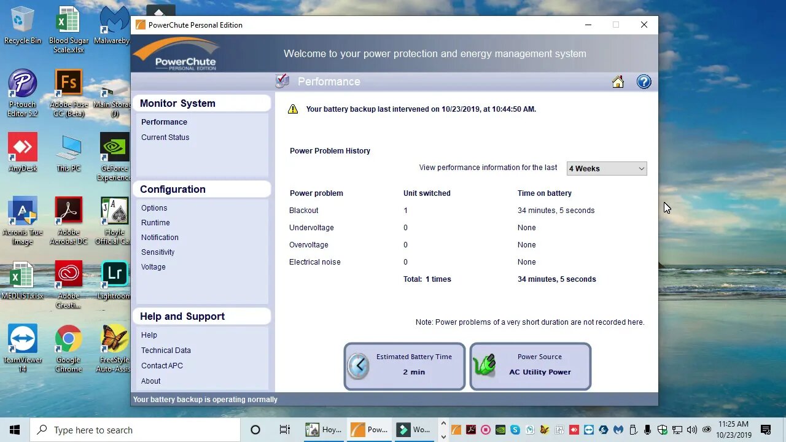
Task: Click the taskbar clock showing 11:25 AM
Action: (733, 430)
